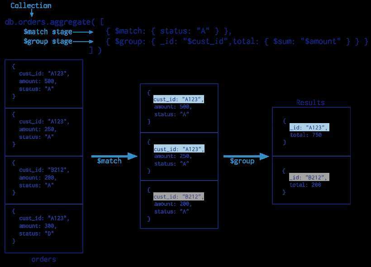The width and height of the screenshot is (371, 267).
Task: Click highlighted cust_id "A123" above matched amount 500
Action: [x=179, y=99]
